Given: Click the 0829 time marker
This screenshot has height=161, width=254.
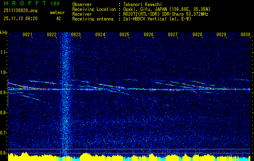Looking at the screenshot, I should (x=221, y=34).
